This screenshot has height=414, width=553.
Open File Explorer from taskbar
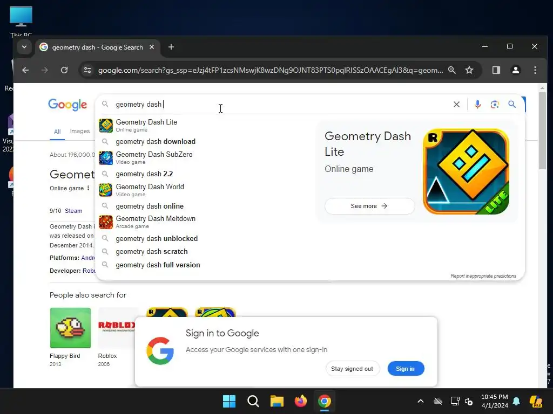point(277,401)
